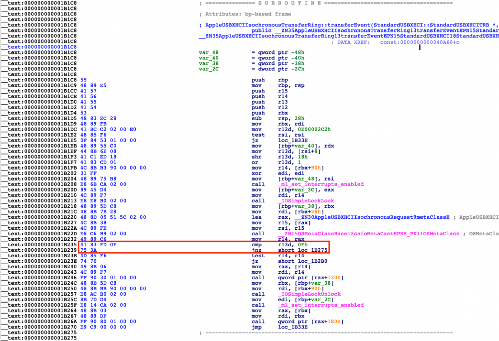Click the constant 0E00002C2h operand
Viewport: 499px width, 341px height.
coord(314,129)
